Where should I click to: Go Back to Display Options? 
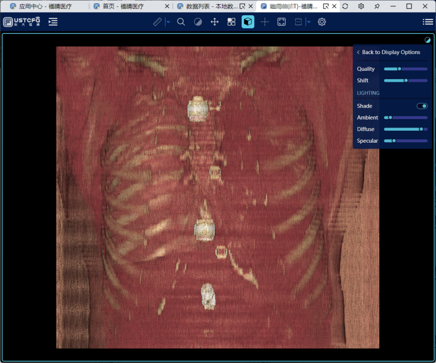pos(389,52)
